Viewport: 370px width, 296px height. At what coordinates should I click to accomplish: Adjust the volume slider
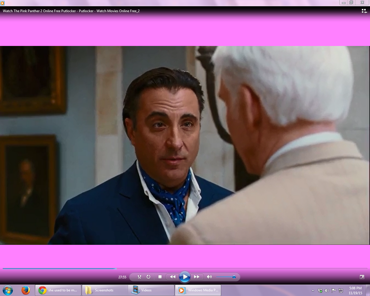point(226,277)
